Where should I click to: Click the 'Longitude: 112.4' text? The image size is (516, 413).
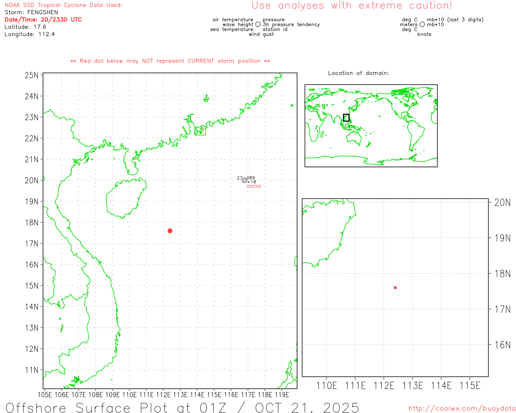click(30, 34)
